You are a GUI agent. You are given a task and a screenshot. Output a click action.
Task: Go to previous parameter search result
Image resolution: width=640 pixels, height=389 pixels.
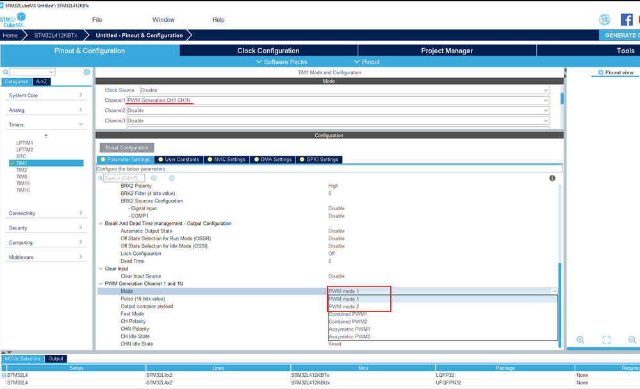pos(154,178)
